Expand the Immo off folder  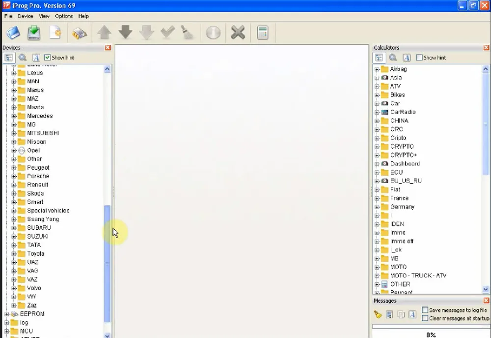pos(377,242)
